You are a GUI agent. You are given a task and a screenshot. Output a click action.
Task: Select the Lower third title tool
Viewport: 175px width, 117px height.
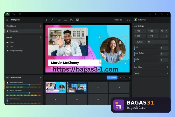pos(66,20)
